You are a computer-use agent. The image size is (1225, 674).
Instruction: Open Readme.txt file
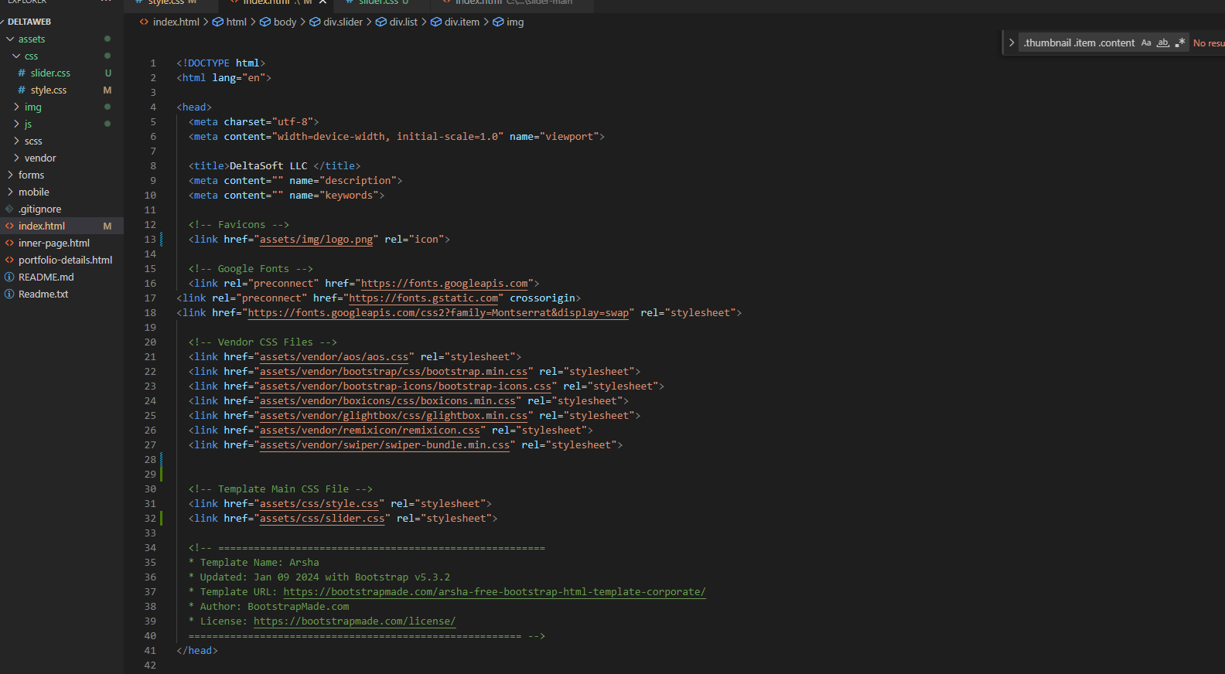point(43,294)
